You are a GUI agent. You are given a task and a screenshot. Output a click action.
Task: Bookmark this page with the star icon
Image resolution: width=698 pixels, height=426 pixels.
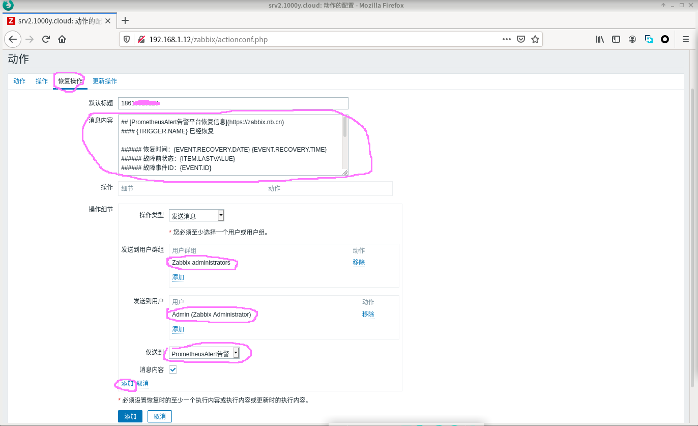pyautogui.click(x=535, y=39)
